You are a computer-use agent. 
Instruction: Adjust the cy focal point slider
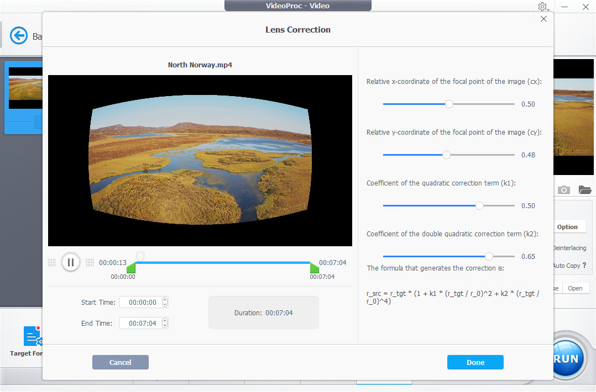pos(449,155)
